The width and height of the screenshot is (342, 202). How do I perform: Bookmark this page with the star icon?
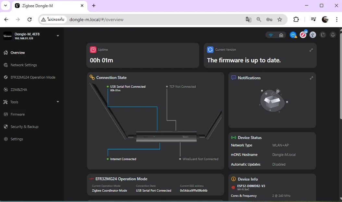[x=280, y=19]
